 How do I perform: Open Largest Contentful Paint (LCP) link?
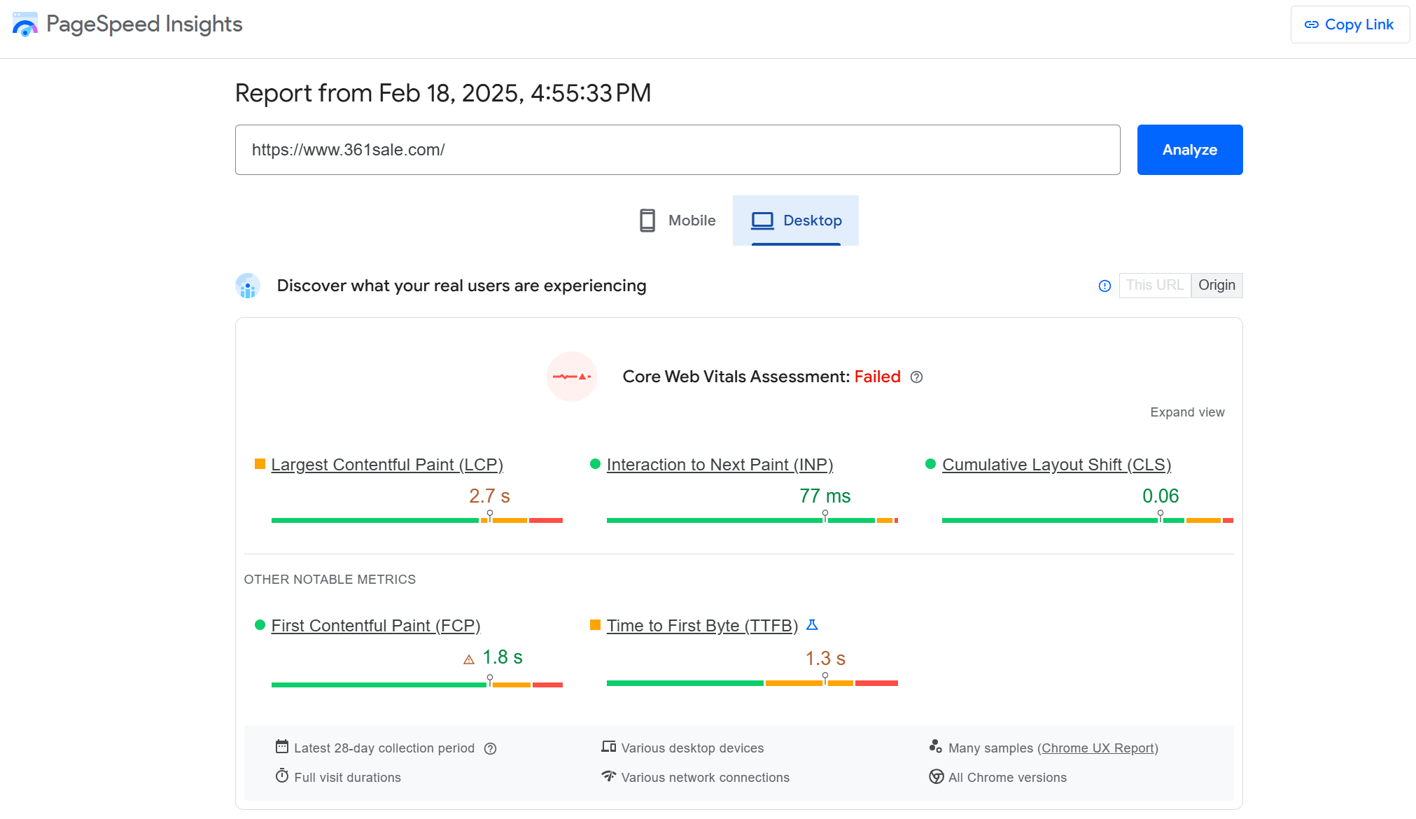(x=387, y=465)
